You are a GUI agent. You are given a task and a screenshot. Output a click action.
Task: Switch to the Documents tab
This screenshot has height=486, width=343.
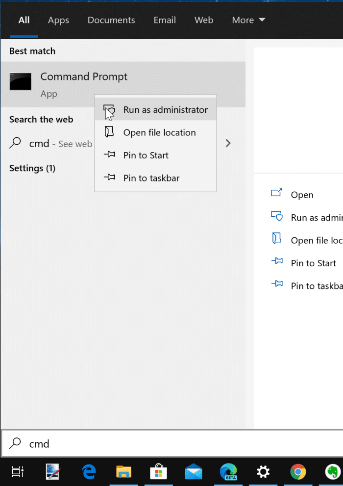[x=111, y=20]
